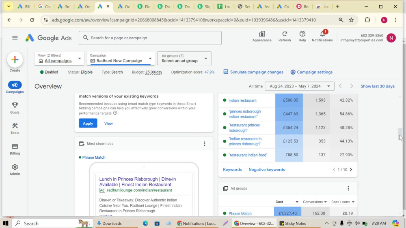
Task: Open the account avatar N in Google Ads
Action: pos(391,38)
